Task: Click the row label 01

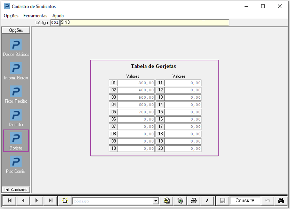Action: coord(113,83)
